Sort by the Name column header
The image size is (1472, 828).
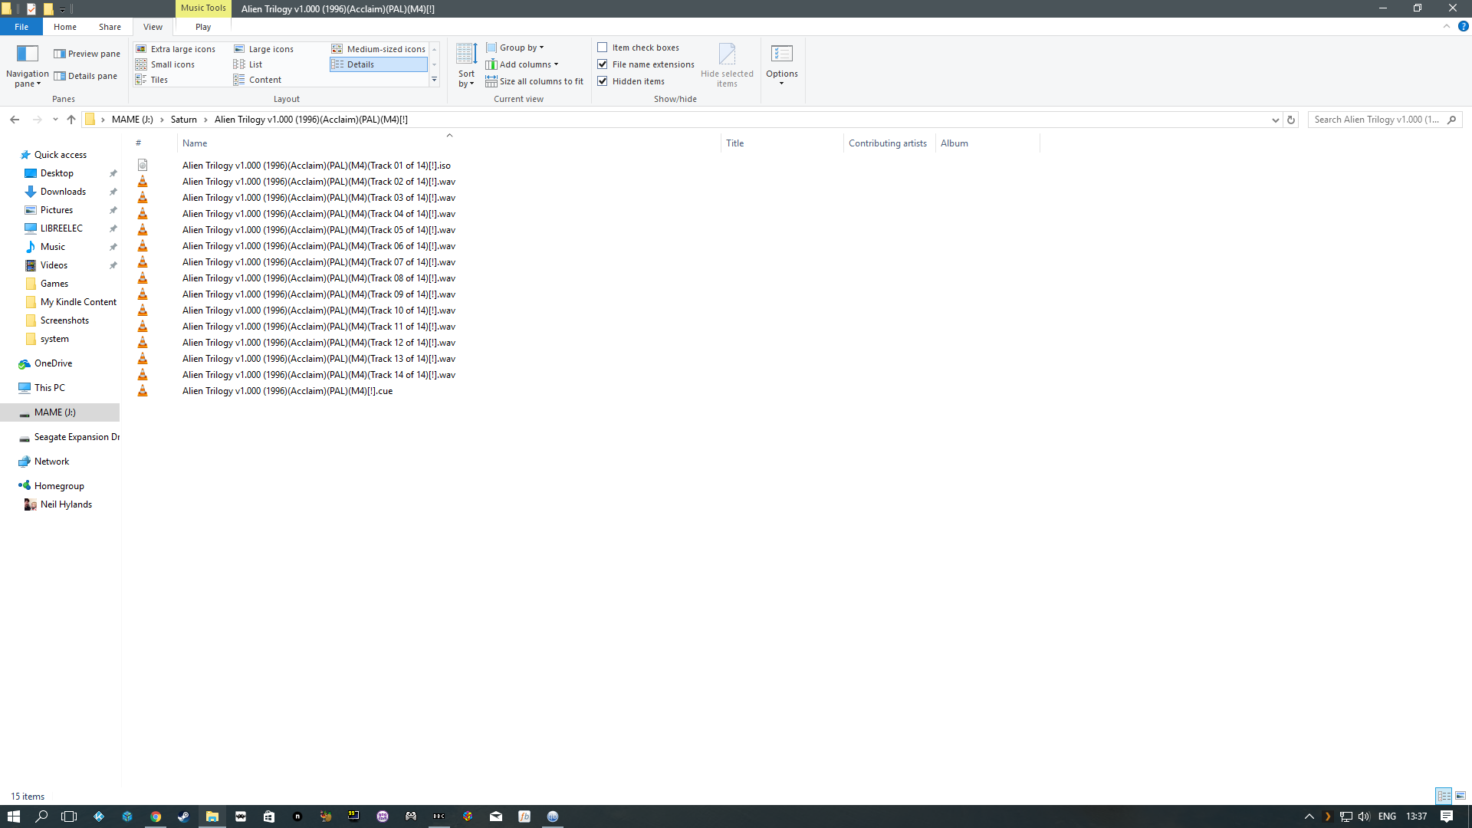[x=449, y=143]
